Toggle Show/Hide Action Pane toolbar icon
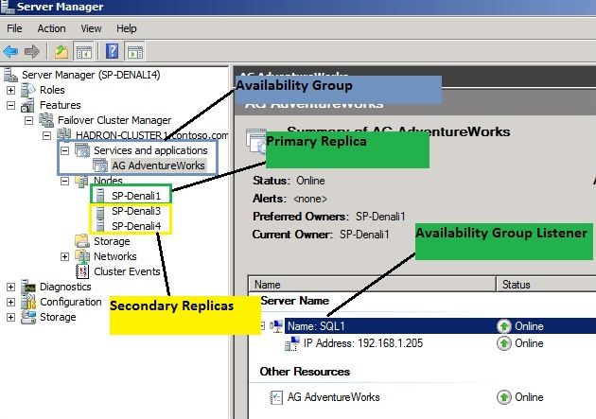Screen dimensions: 596x419 (135, 51)
